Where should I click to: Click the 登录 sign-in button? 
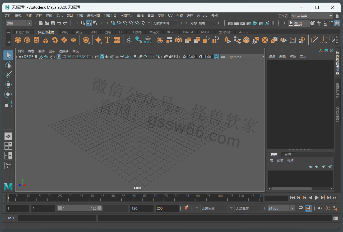click(x=298, y=24)
